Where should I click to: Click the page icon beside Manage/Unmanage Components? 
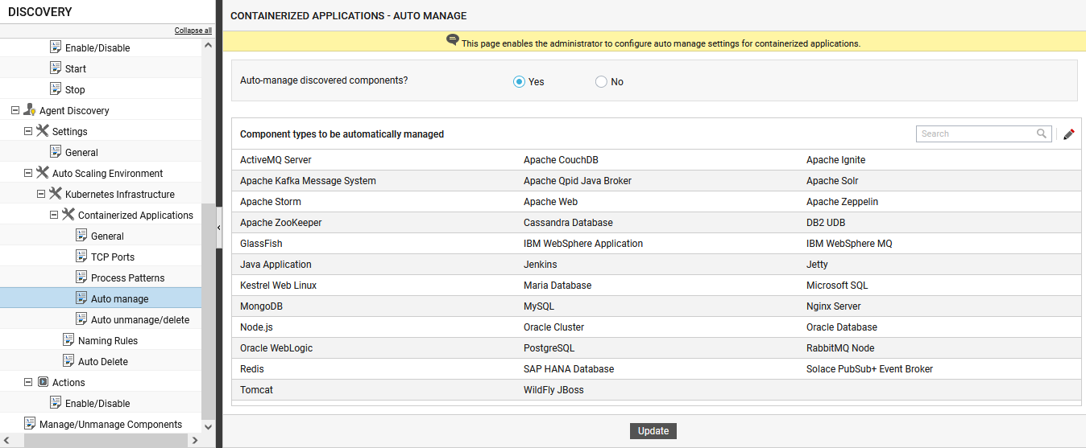point(30,424)
